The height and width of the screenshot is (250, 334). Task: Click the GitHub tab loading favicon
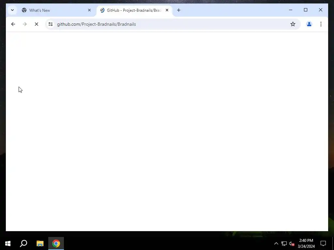click(x=102, y=10)
